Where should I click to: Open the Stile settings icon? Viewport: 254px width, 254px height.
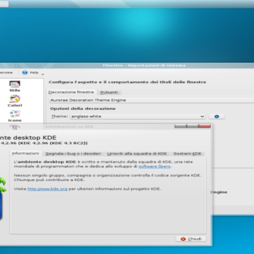pyautogui.click(x=15, y=86)
